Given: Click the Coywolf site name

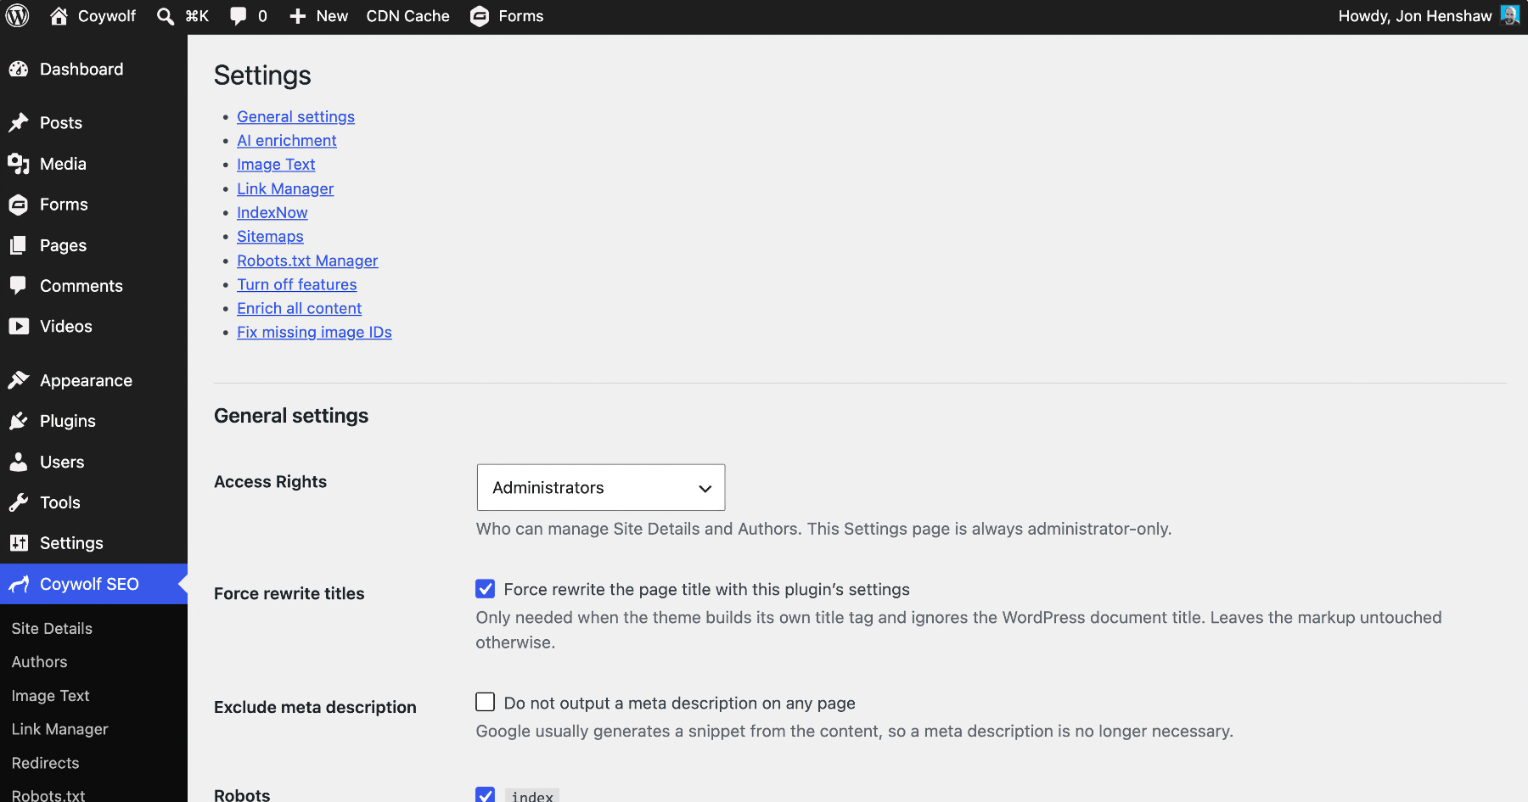Looking at the screenshot, I should 107,16.
